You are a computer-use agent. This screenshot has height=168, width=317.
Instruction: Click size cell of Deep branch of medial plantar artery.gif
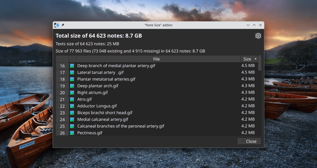click(x=248, y=66)
